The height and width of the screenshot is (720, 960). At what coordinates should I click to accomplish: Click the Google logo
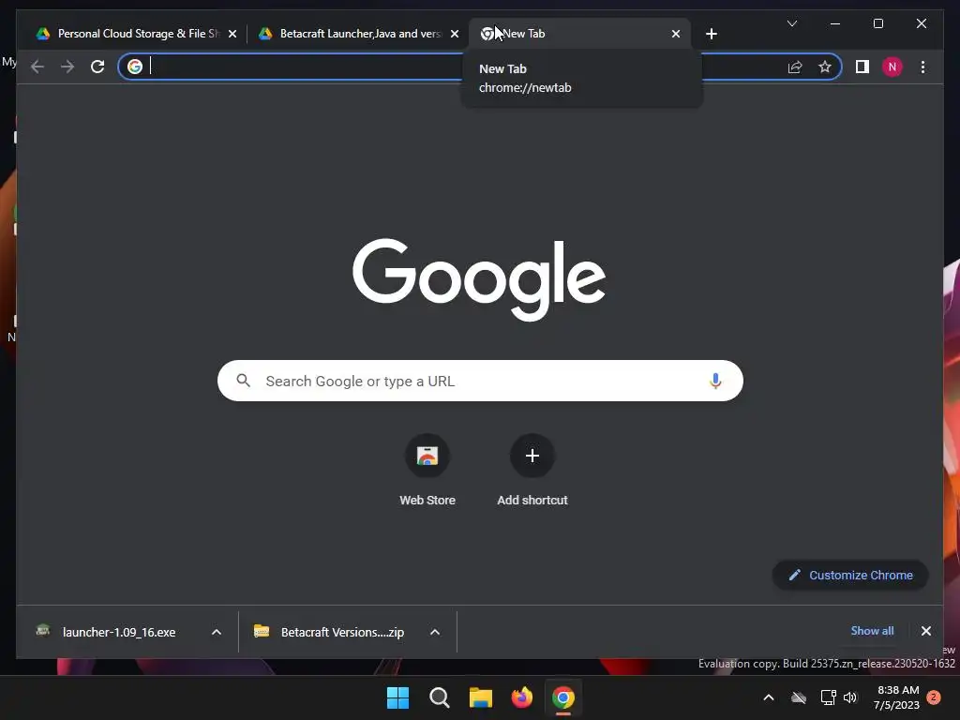coord(479,279)
